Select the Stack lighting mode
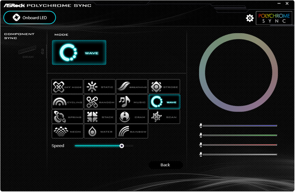295x192 pixels. click(100, 116)
